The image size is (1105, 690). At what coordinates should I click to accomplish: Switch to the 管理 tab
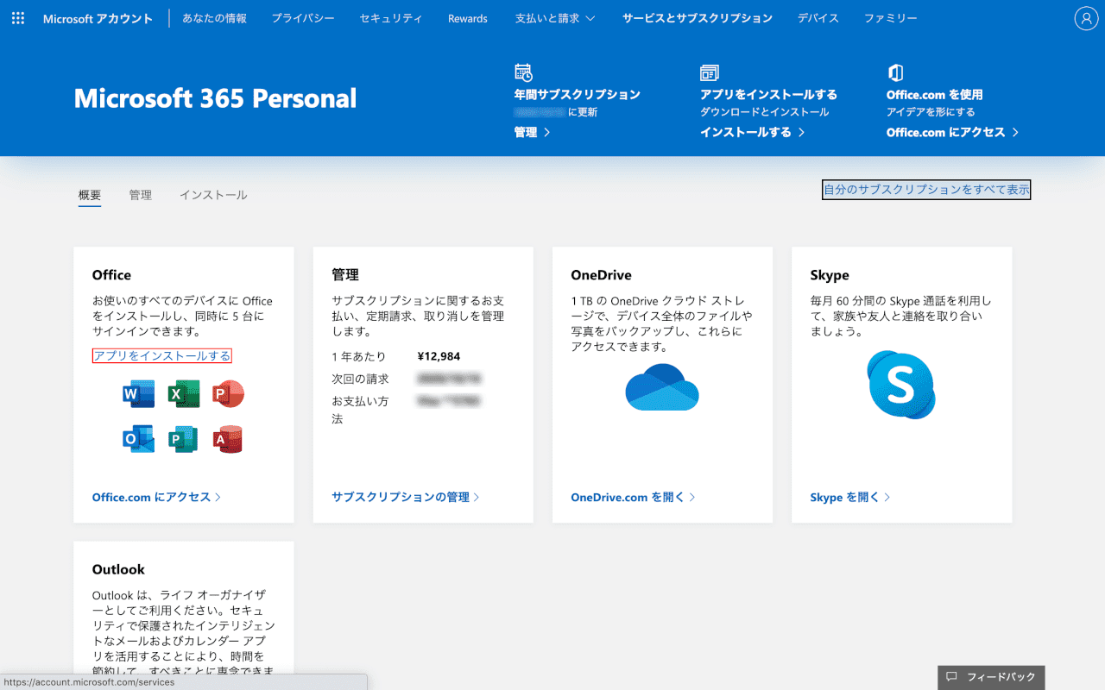pyautogui.click(x=141, y=195)
